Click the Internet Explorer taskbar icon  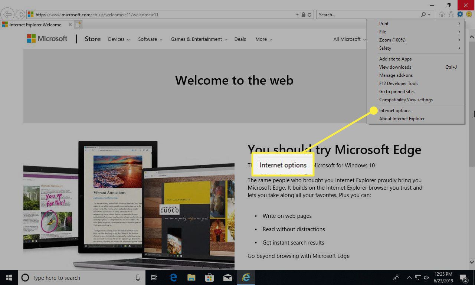pyautogui.click(x=246, y=278)
